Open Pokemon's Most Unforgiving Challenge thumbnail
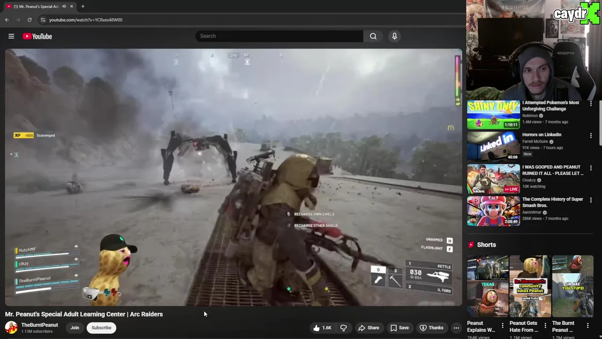Image resolution: width=602 pixels, height=339 pixels. tap(493, 114)
